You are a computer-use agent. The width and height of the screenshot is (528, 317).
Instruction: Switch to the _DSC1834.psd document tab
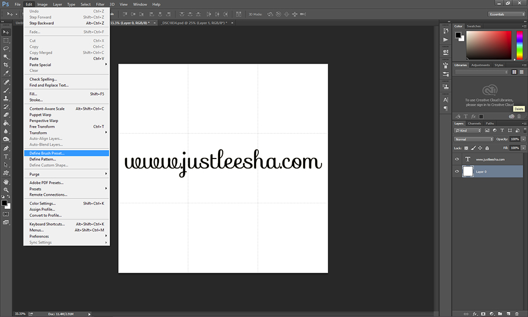(194, 23)
